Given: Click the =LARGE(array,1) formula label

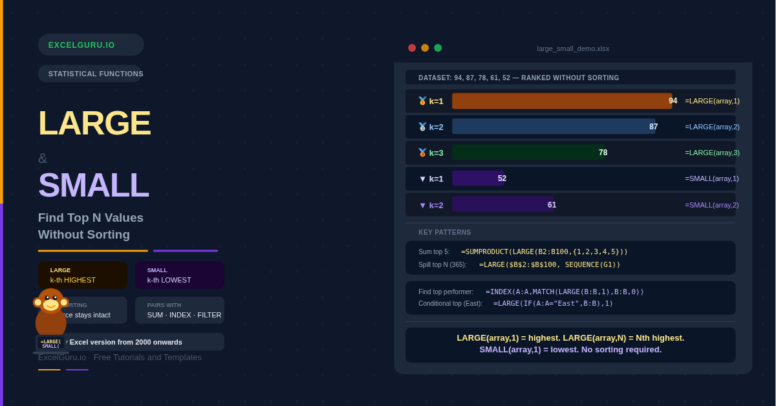Looking at the screenshot, I should coord(712,101).
